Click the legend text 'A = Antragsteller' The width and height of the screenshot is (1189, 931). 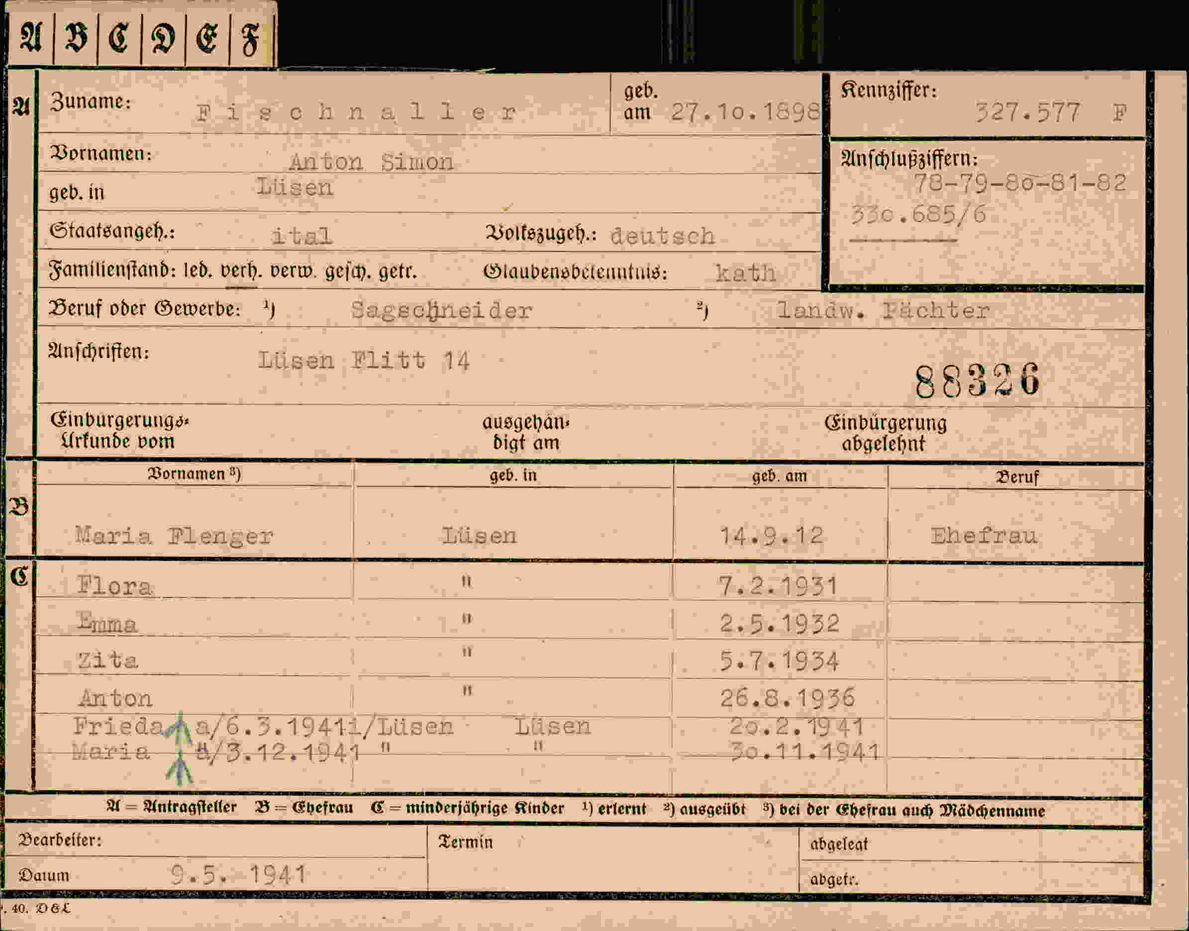(171, 807)
